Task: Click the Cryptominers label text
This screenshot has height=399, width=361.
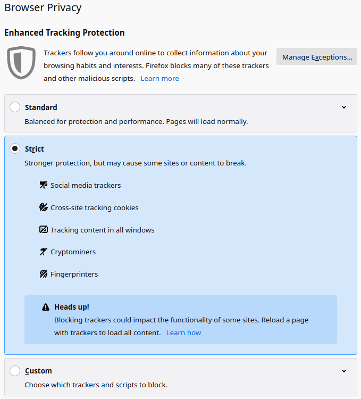Action: (x=73, y=252)
